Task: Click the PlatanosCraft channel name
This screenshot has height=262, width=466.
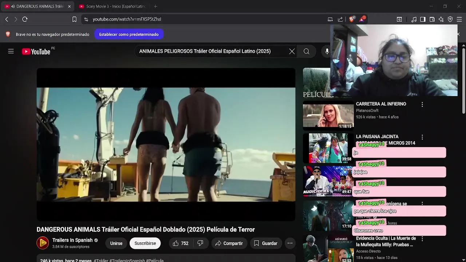Action: [x=367, y=111]
